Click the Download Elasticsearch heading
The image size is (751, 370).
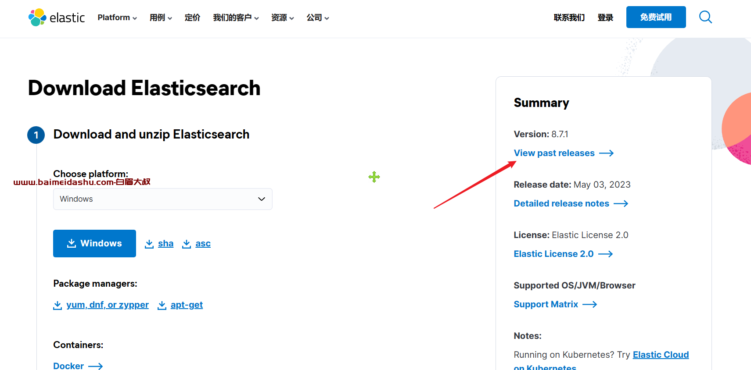144,88
